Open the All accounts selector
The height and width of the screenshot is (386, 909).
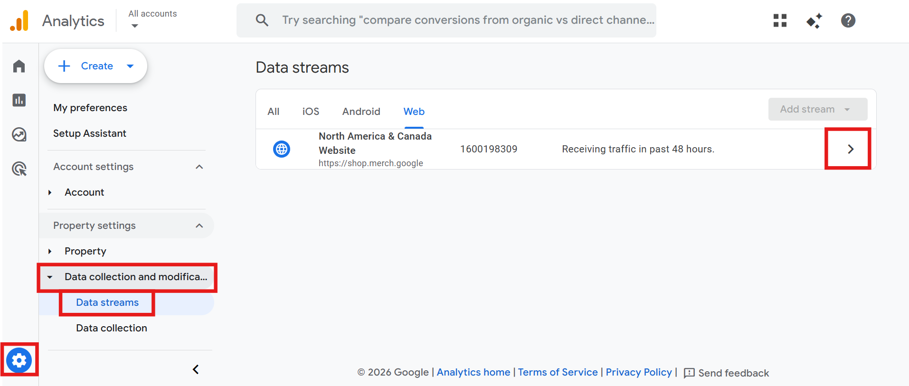pyautogui.click(x=152, y=19)
